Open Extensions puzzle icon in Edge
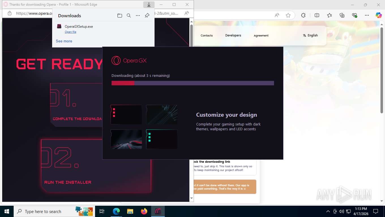Screen dimensions: 385x217 303,15
